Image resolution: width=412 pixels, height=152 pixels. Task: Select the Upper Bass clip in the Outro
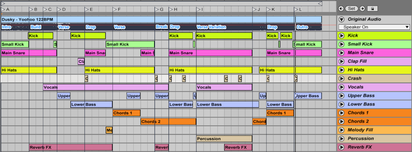click(308, 96)
